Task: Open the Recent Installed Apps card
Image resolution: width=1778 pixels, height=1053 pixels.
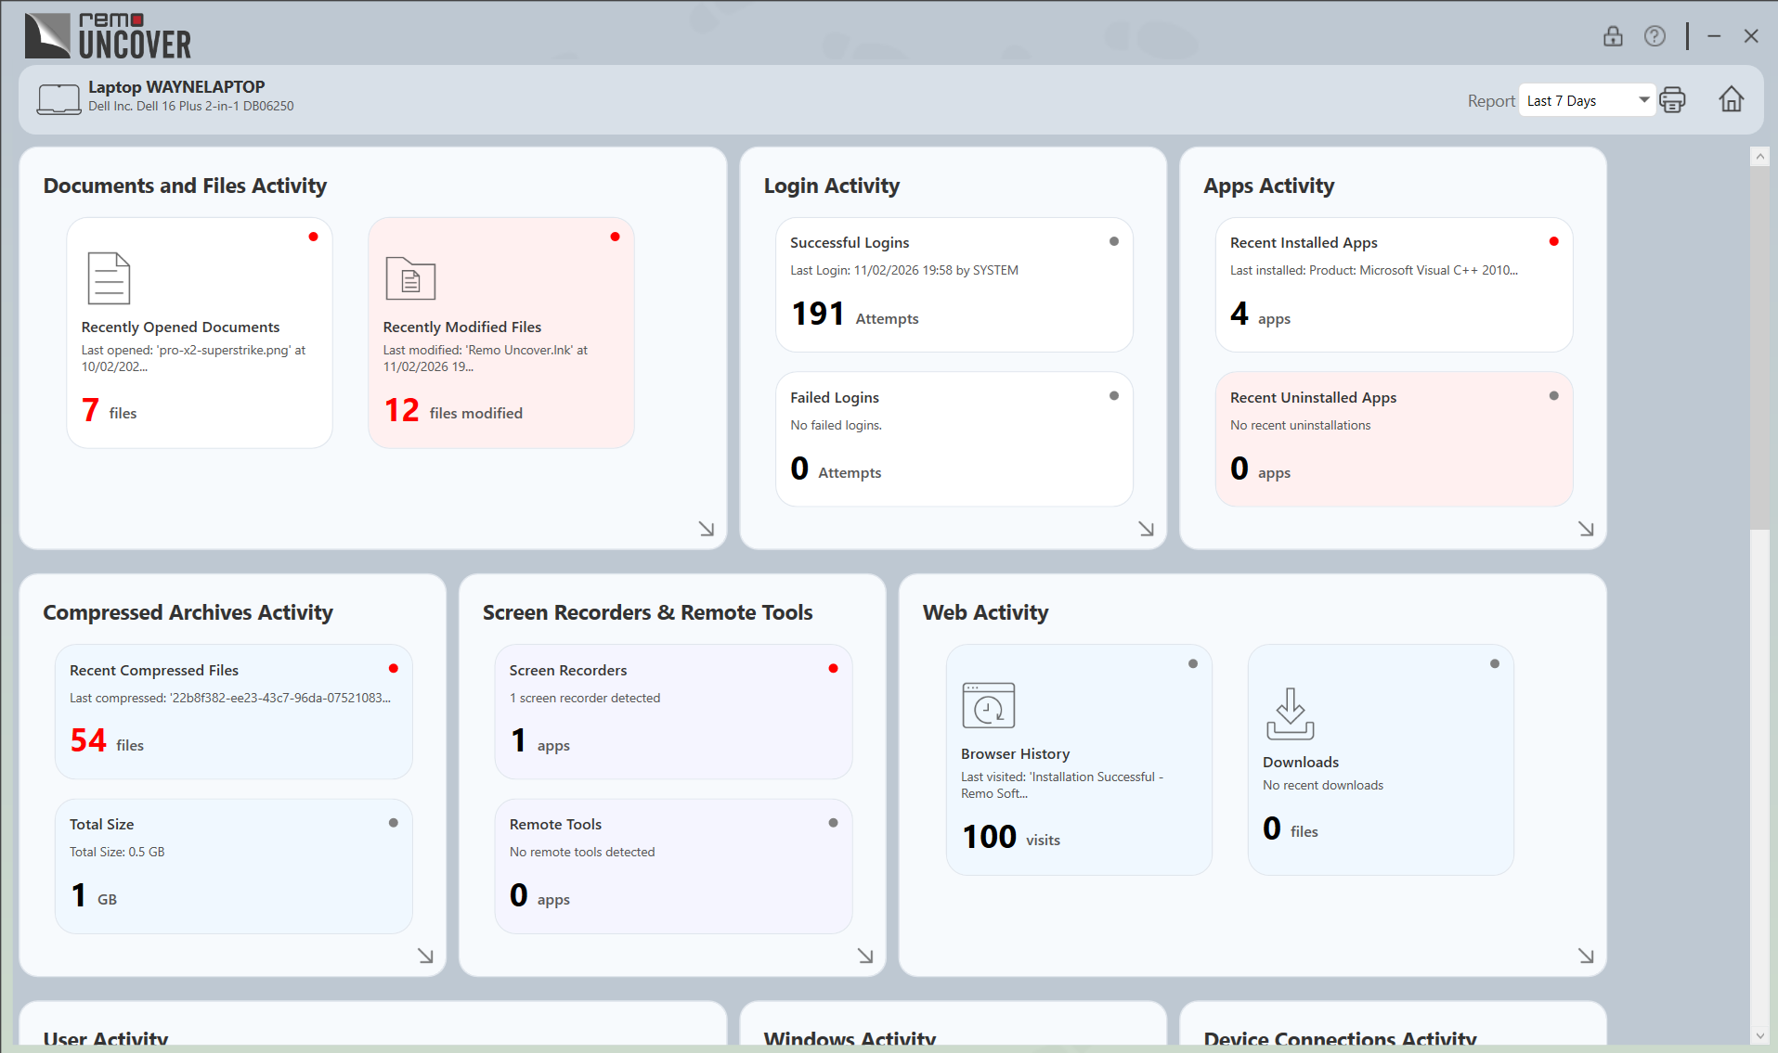Action: click(1393, 285)
